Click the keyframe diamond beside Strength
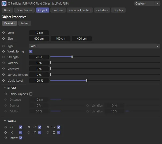 click(3, 57)
